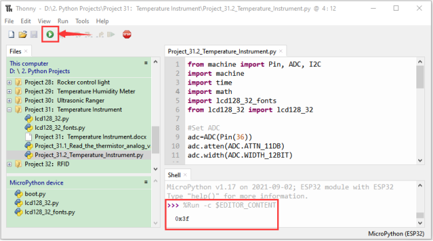This screenshot has height=241, width=433.
Task: Expand Project 29: Temperature Humidity Meter
Action: point(9,91)
